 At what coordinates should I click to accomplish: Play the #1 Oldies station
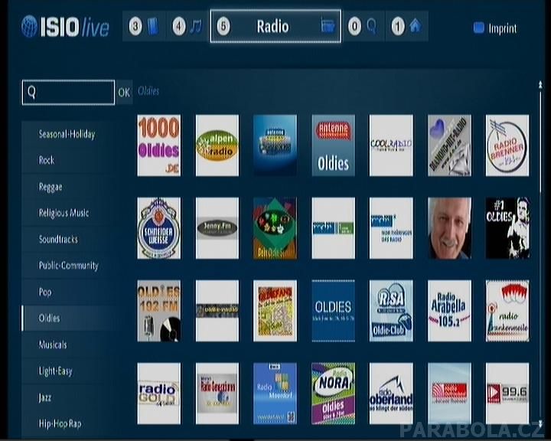(x=507, y=228)
